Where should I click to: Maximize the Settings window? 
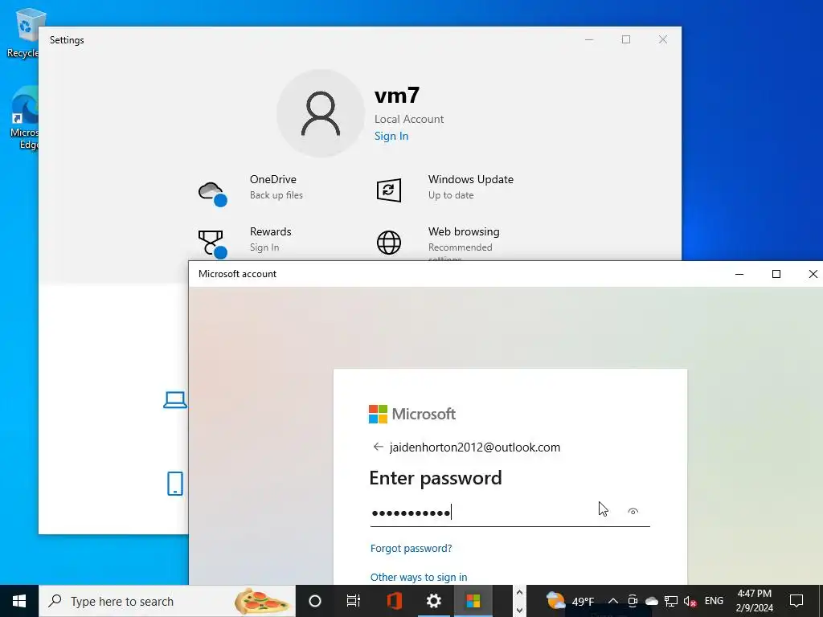tap(625, 40)
